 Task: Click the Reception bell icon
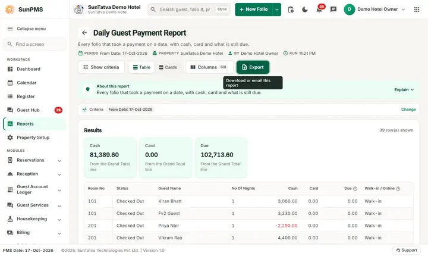[10, 174]
